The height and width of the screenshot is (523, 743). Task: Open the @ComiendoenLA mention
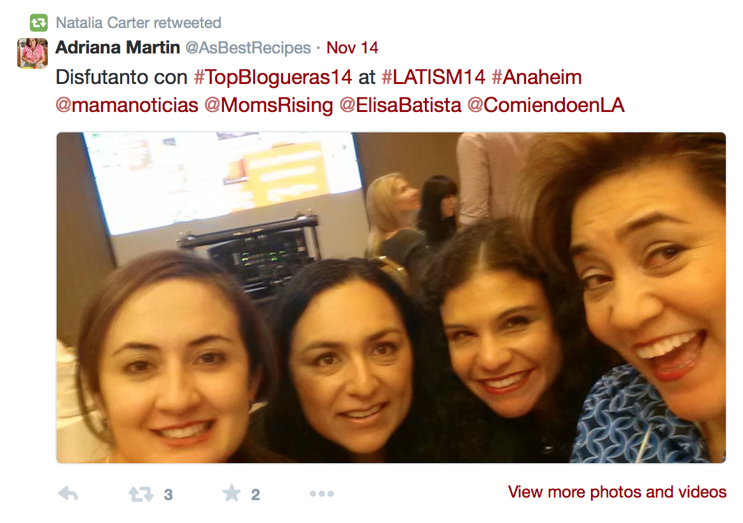tap(546, 105)
